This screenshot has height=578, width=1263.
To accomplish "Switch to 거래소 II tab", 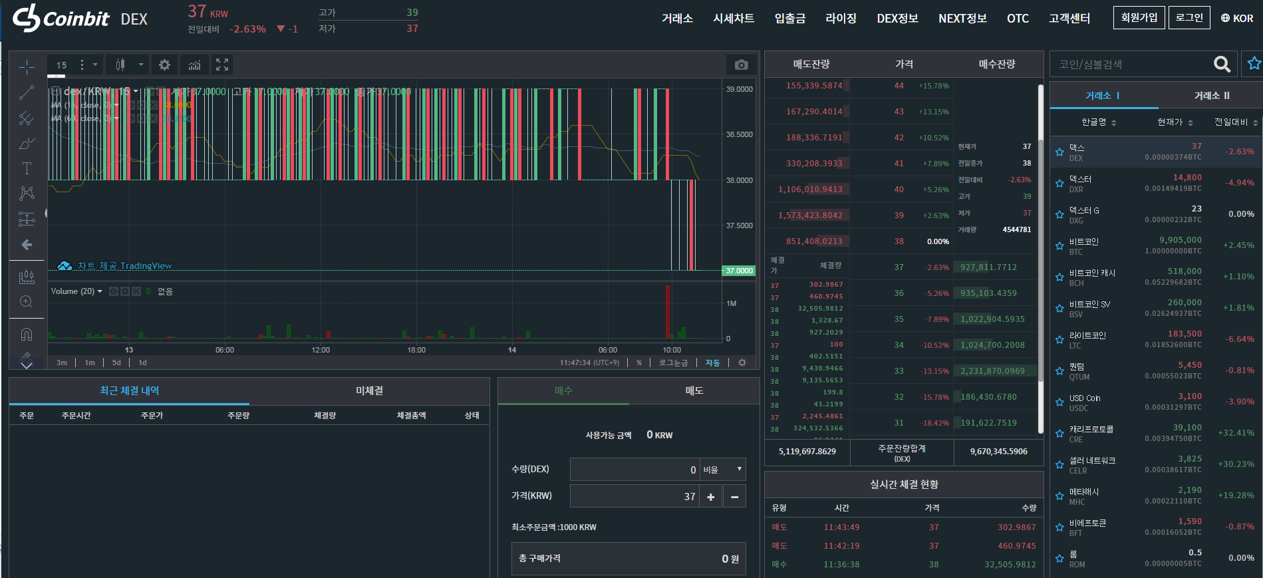I will click(1212, 96).
